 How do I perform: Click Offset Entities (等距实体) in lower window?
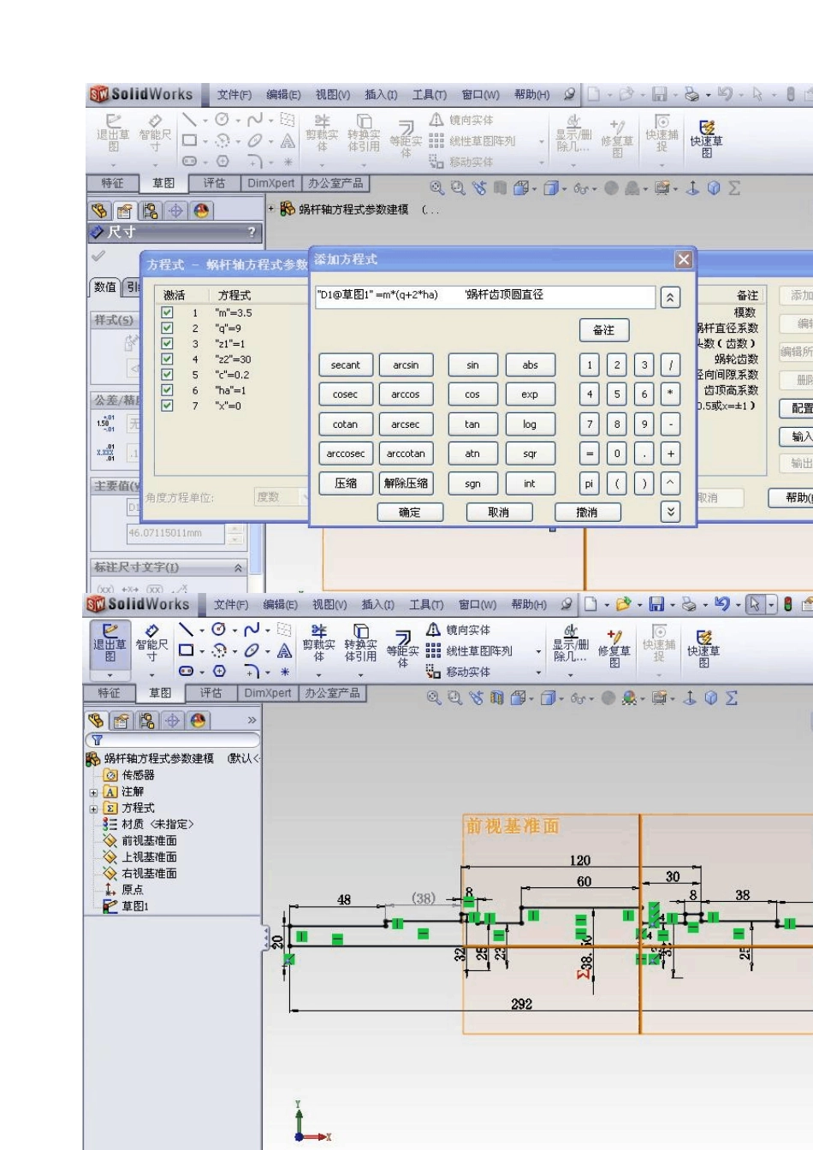[x=402, y=648]
